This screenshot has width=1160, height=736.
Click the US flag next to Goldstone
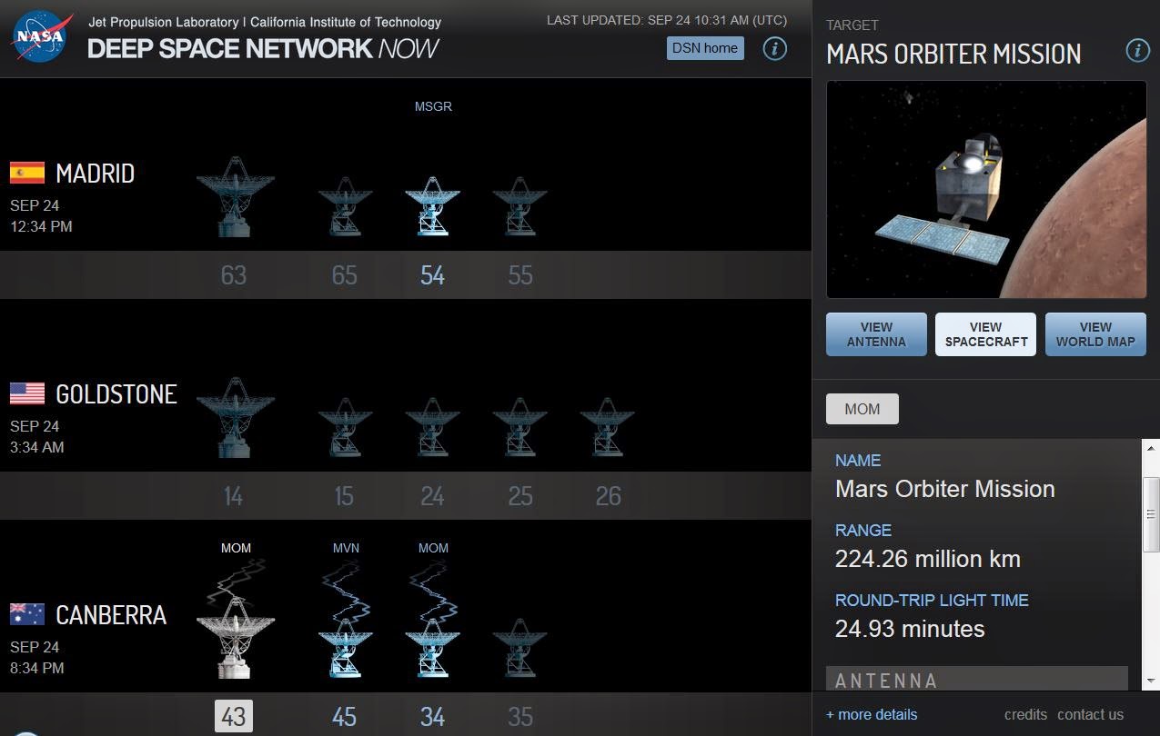(x=27, y=393)
